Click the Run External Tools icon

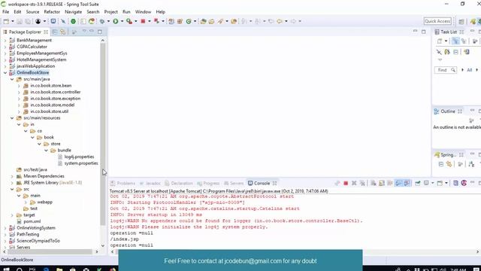[129, 21]
